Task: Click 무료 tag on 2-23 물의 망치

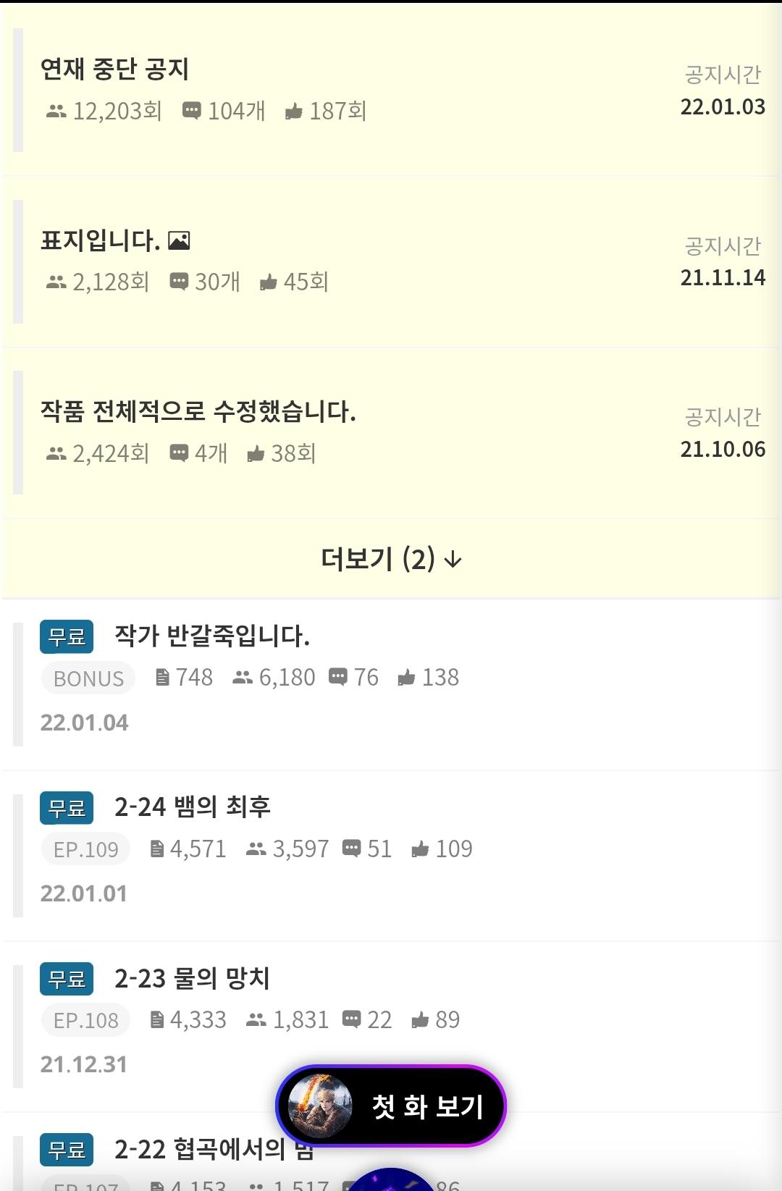Action: click(x=67, y=979)
